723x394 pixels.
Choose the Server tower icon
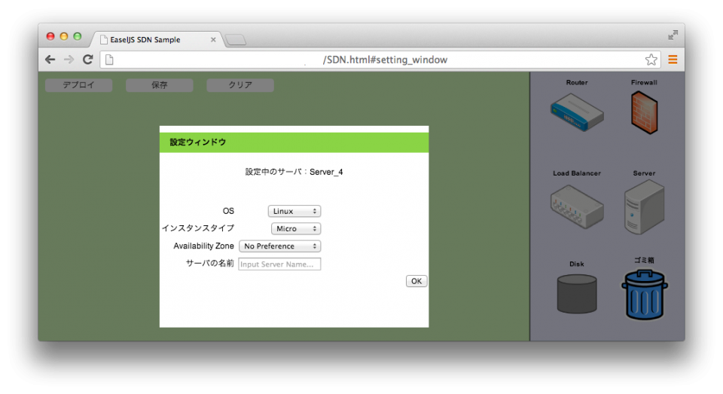pos(644,207)
